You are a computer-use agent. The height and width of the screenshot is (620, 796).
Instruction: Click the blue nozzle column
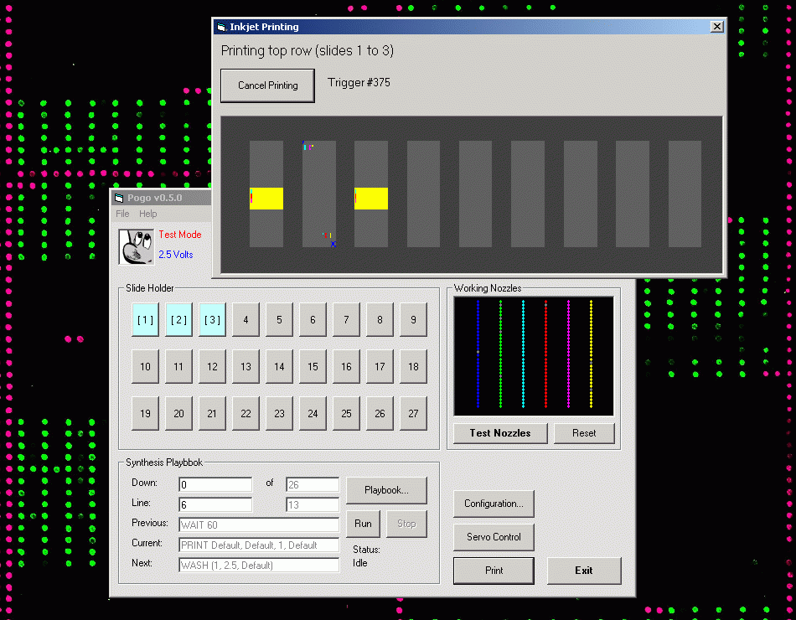tap(478, 354)
